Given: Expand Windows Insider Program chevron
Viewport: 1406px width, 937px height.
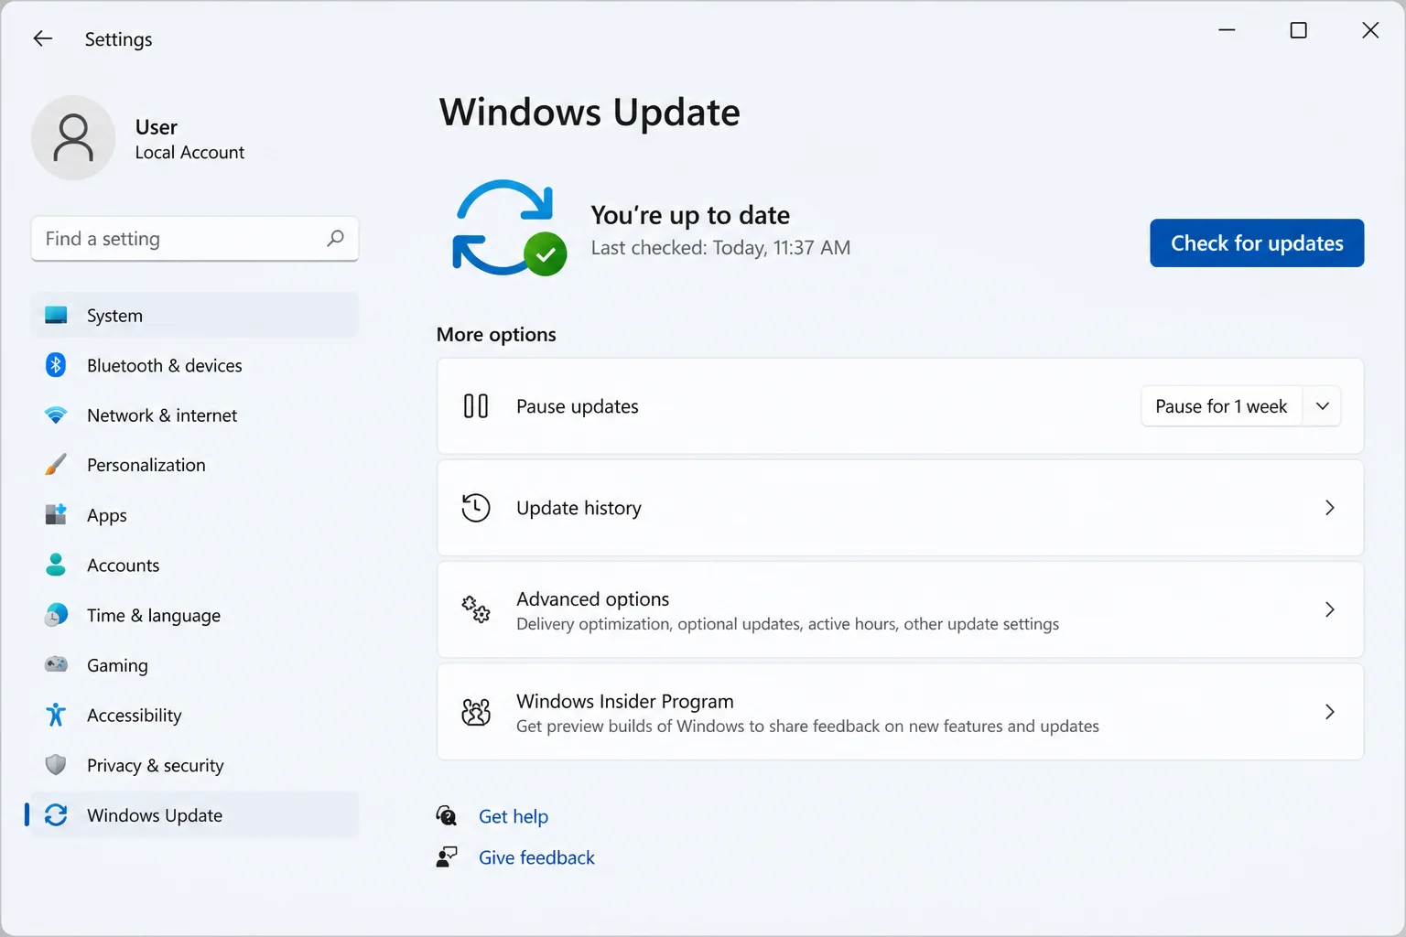Looking at the screenshot, I should [1330, 712].
